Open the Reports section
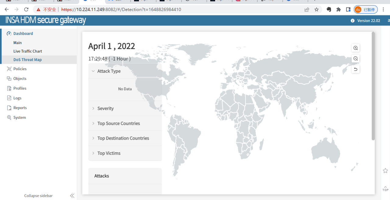 pyautogui.click(x=20, y=108)
